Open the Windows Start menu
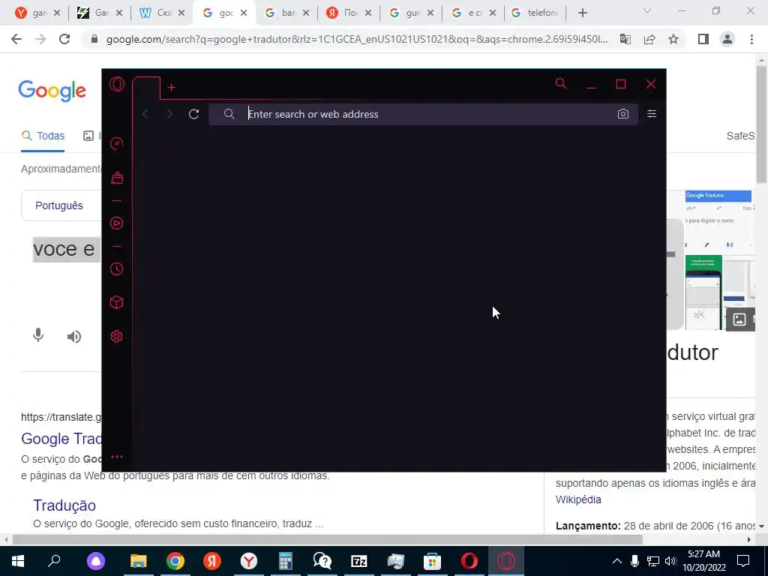Image resolution: width=768 pixels, height=576 pixels. pyautogui.click(x=18, y=561)
